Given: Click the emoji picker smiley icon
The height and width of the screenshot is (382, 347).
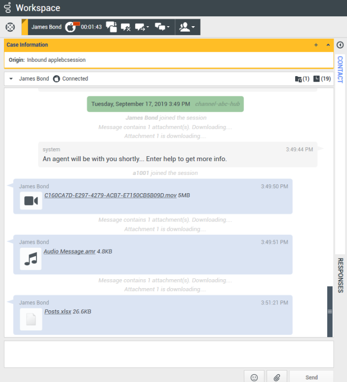Looking at the screenshot, I should (x=254, y=377).
